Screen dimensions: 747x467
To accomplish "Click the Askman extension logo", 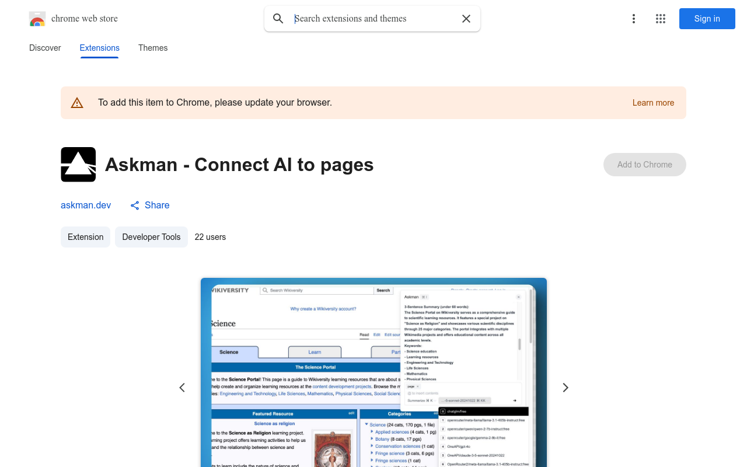I will [x=78, y=165].
